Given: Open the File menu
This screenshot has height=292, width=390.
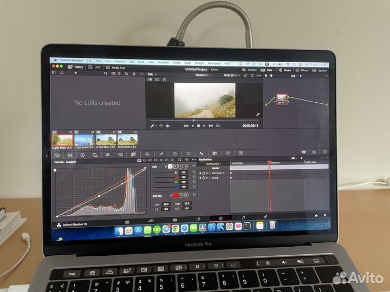Looking at the screenshot, I should (89, 61).
